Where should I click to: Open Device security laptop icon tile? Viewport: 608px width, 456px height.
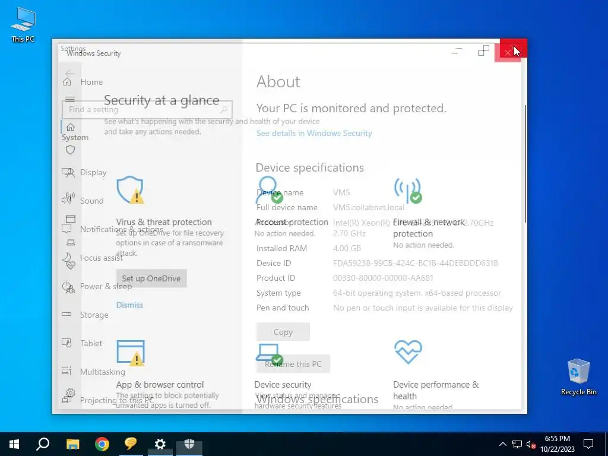coord(269,355)
